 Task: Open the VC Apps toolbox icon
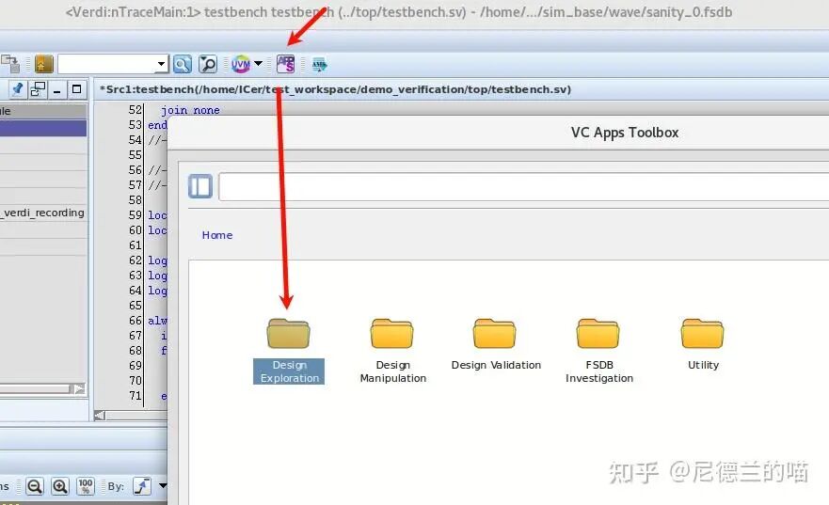286,64
